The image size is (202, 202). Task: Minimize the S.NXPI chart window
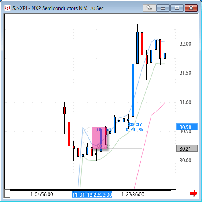163,8
